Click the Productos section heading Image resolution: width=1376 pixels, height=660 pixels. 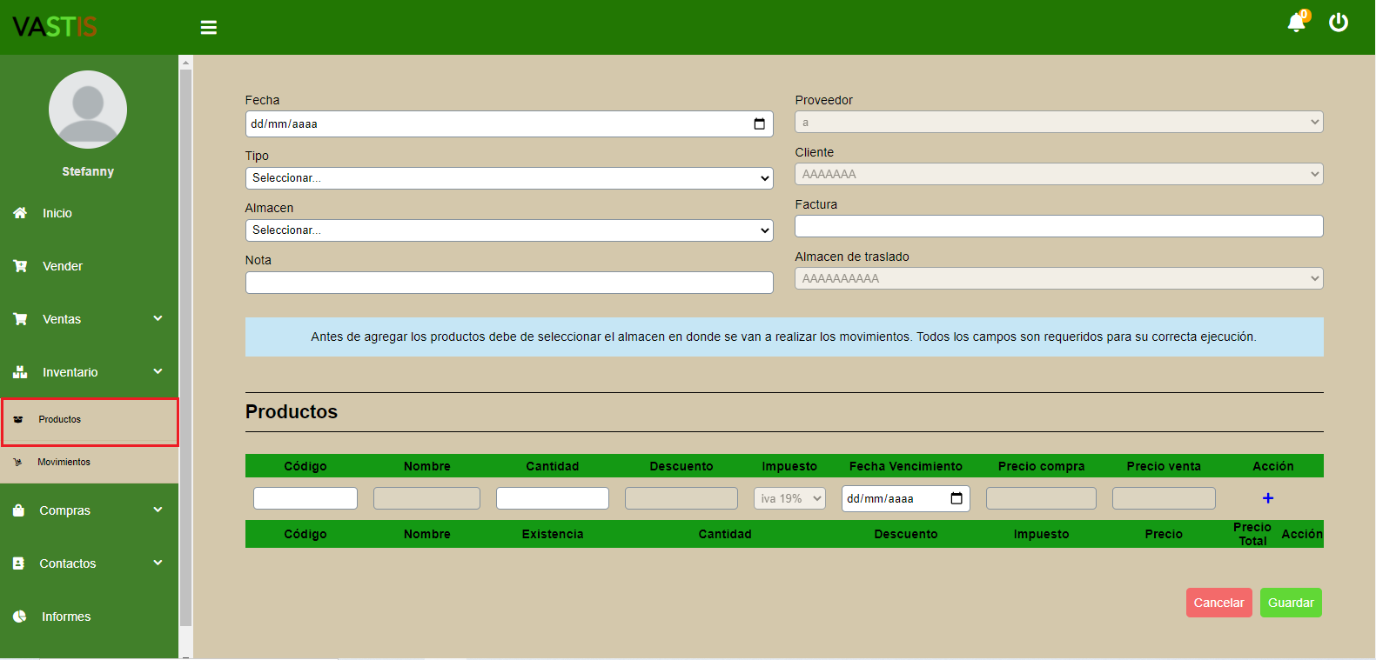(292, 412)
